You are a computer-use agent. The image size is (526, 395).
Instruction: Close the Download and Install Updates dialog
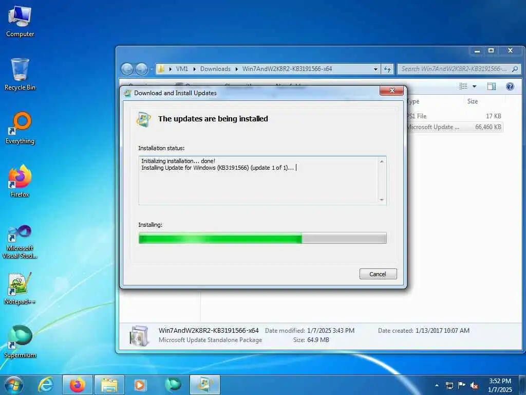(x=391, y=91)
